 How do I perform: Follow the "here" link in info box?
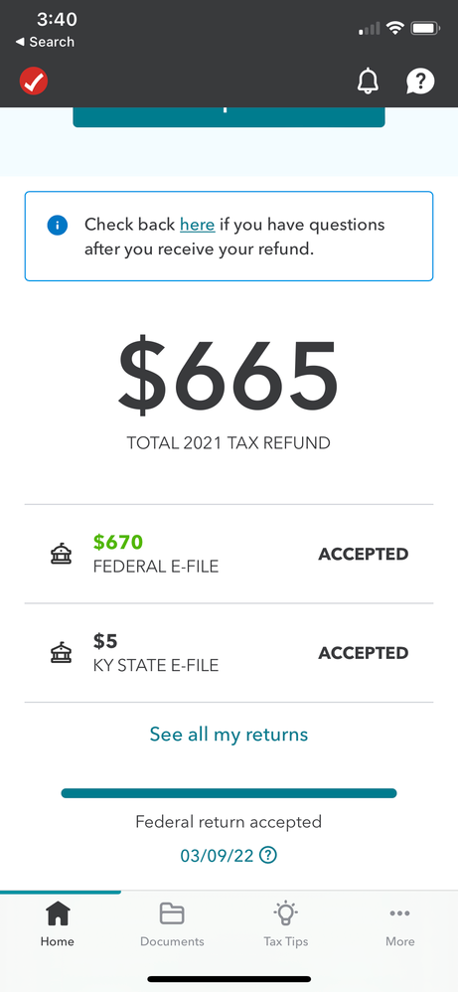198,225
